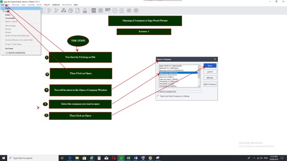
Task: Click the compass-shaped toolbar icon
Action: coord(115,11)
